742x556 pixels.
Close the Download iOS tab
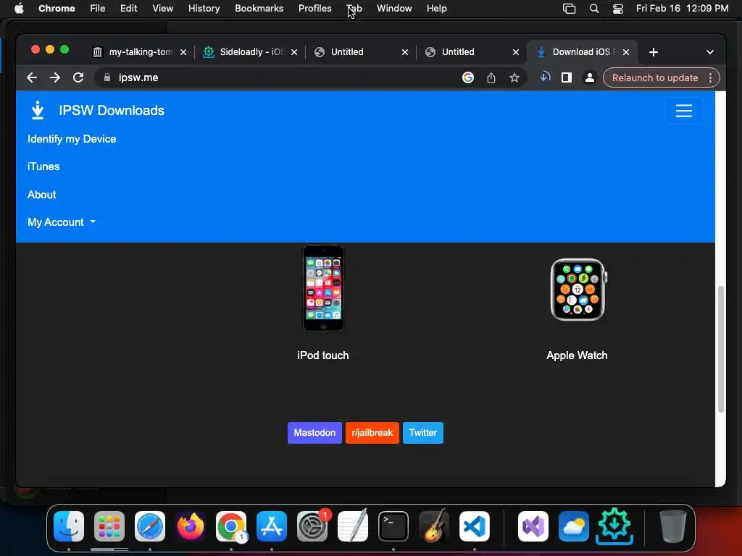click(x=625, y=52)
